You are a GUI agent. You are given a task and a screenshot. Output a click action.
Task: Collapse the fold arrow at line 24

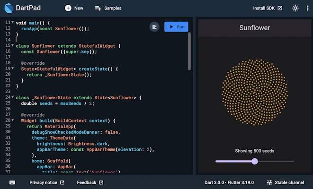click(13, 97)
